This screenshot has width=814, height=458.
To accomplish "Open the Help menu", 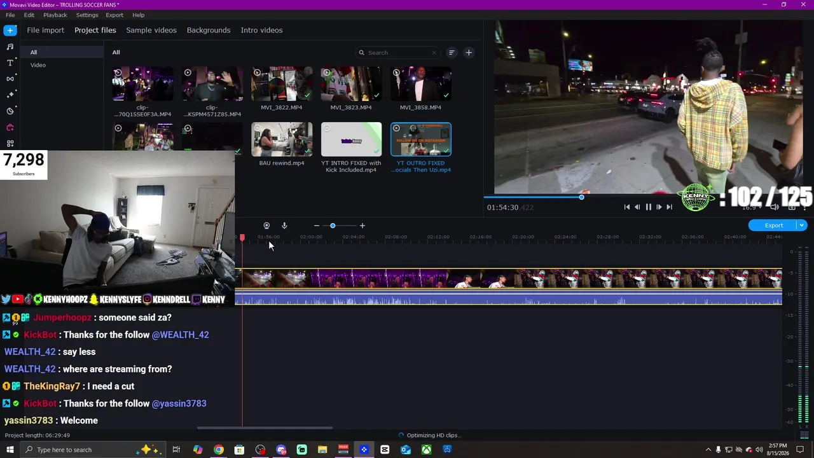I will tap(138, 15).
